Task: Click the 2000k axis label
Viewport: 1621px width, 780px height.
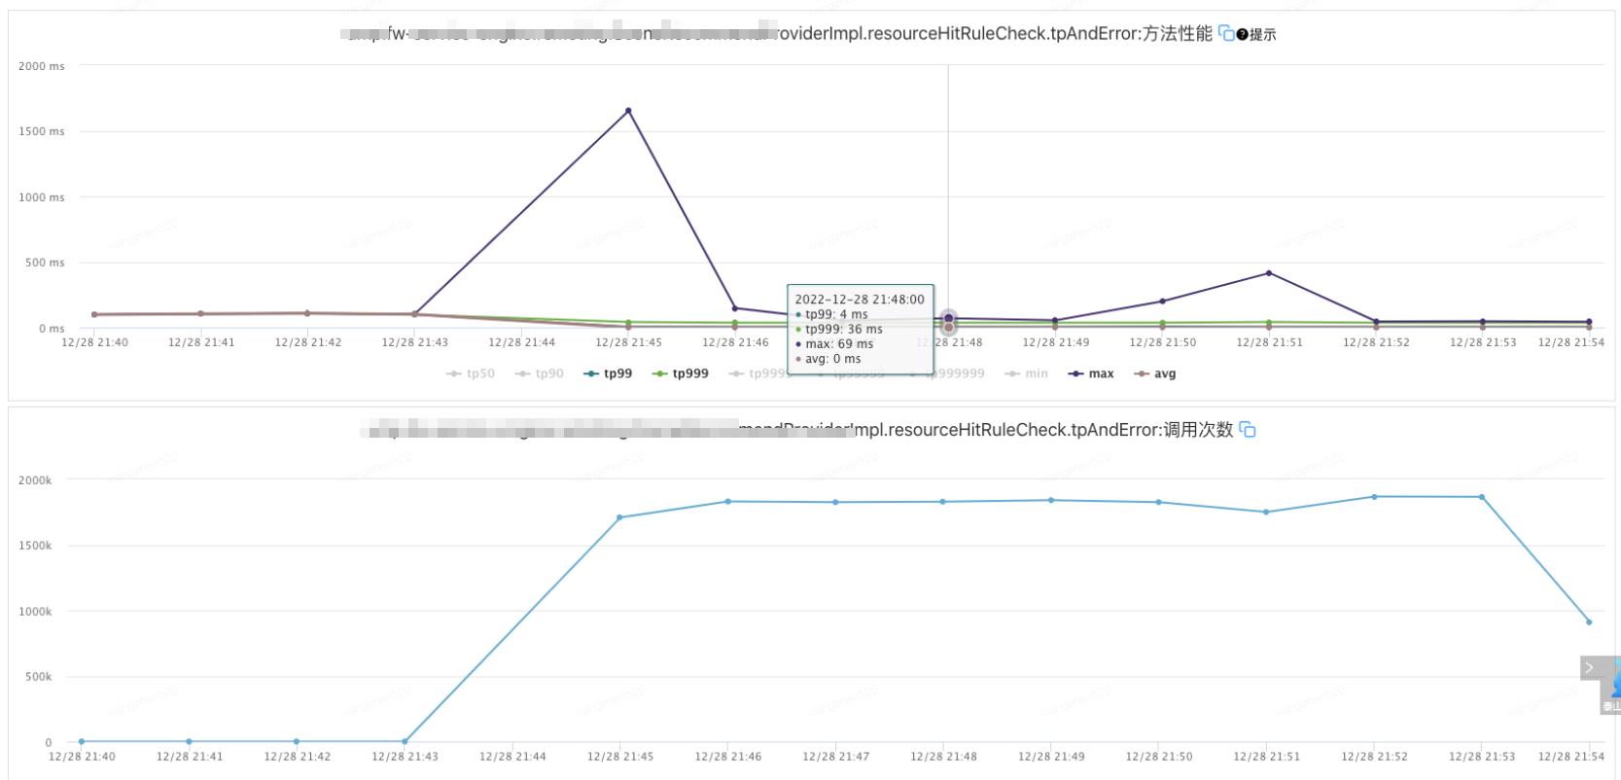Action: point(35,480)
